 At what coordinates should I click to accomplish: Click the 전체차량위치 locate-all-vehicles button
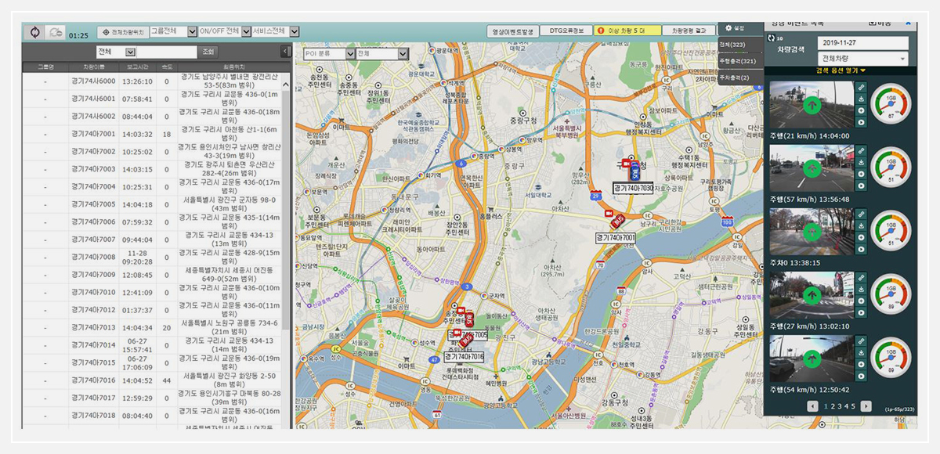122,32
